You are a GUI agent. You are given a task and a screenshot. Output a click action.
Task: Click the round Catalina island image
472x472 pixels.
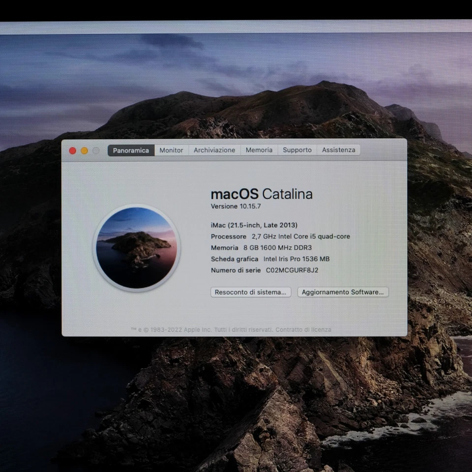point(137,247)
